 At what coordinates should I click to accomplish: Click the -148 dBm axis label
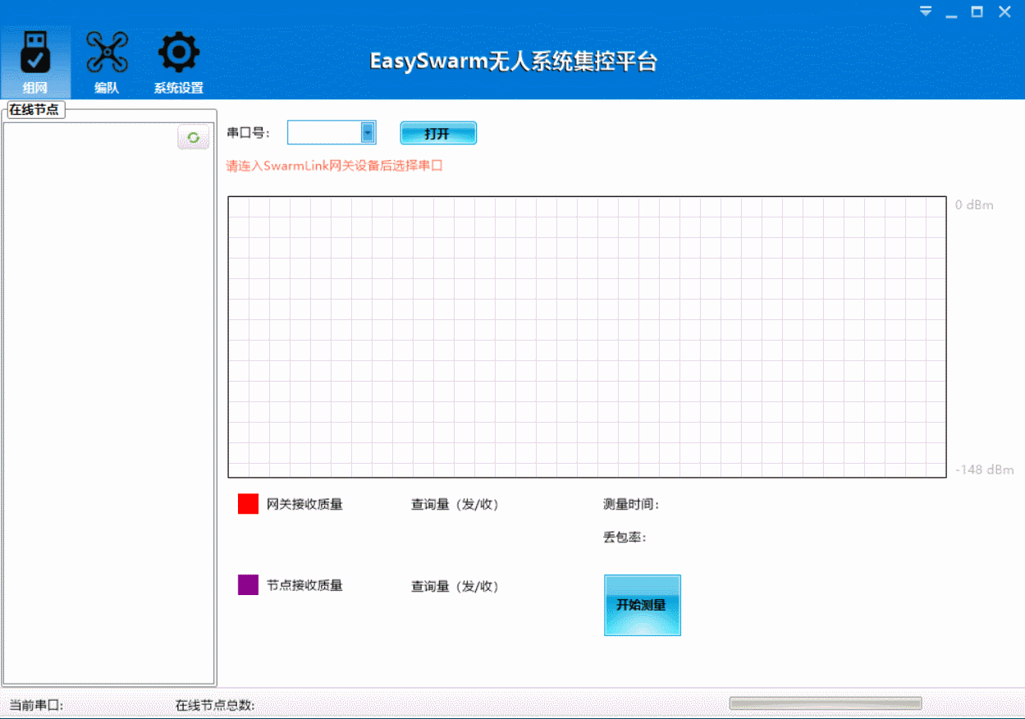(x=984, y=469)
